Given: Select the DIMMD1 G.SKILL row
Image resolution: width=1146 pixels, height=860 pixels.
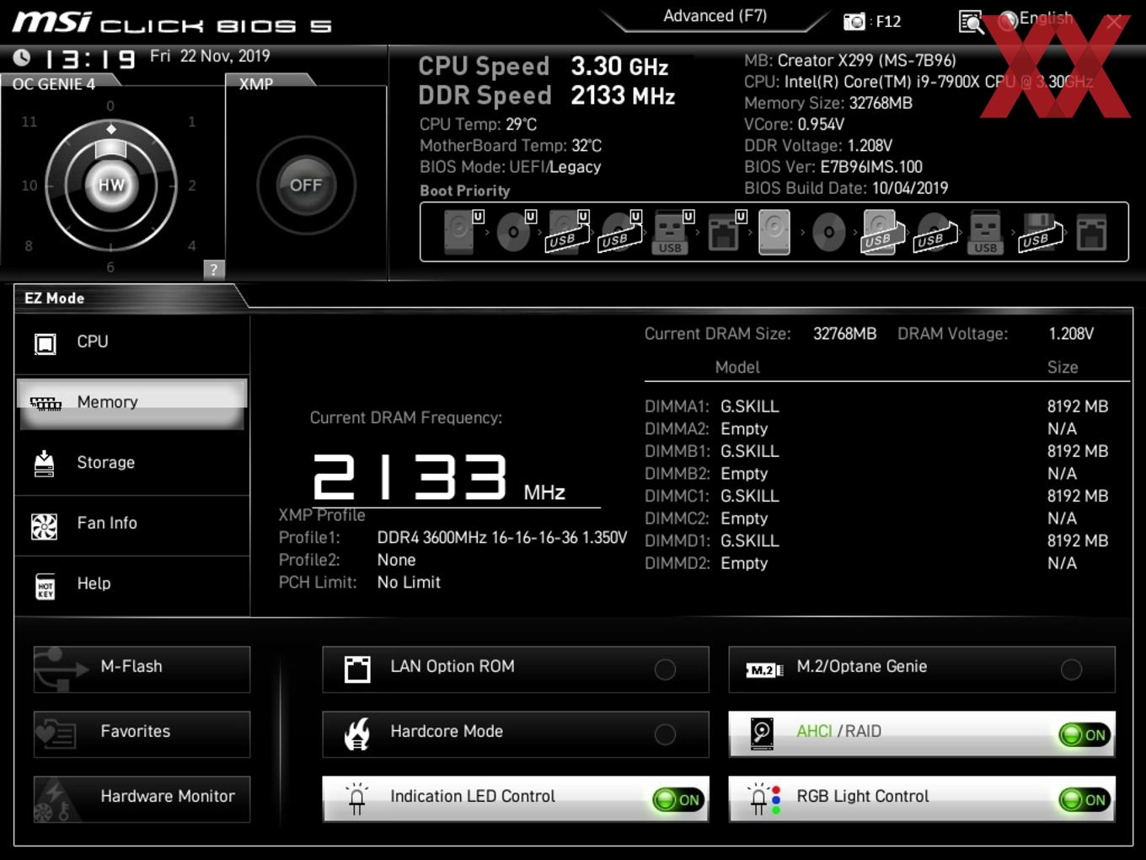Looking at the screenshot, I should 876,540.
